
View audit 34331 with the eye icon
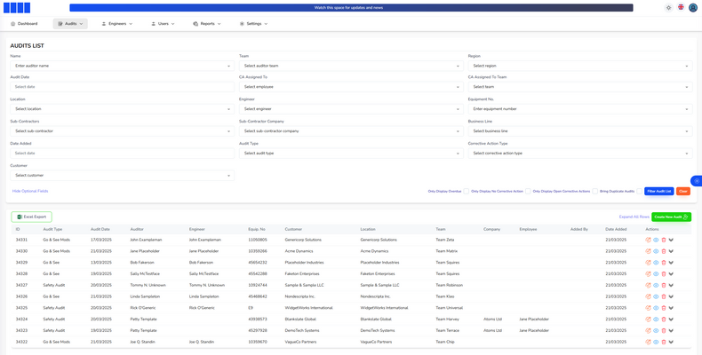(x=656, y=240)
